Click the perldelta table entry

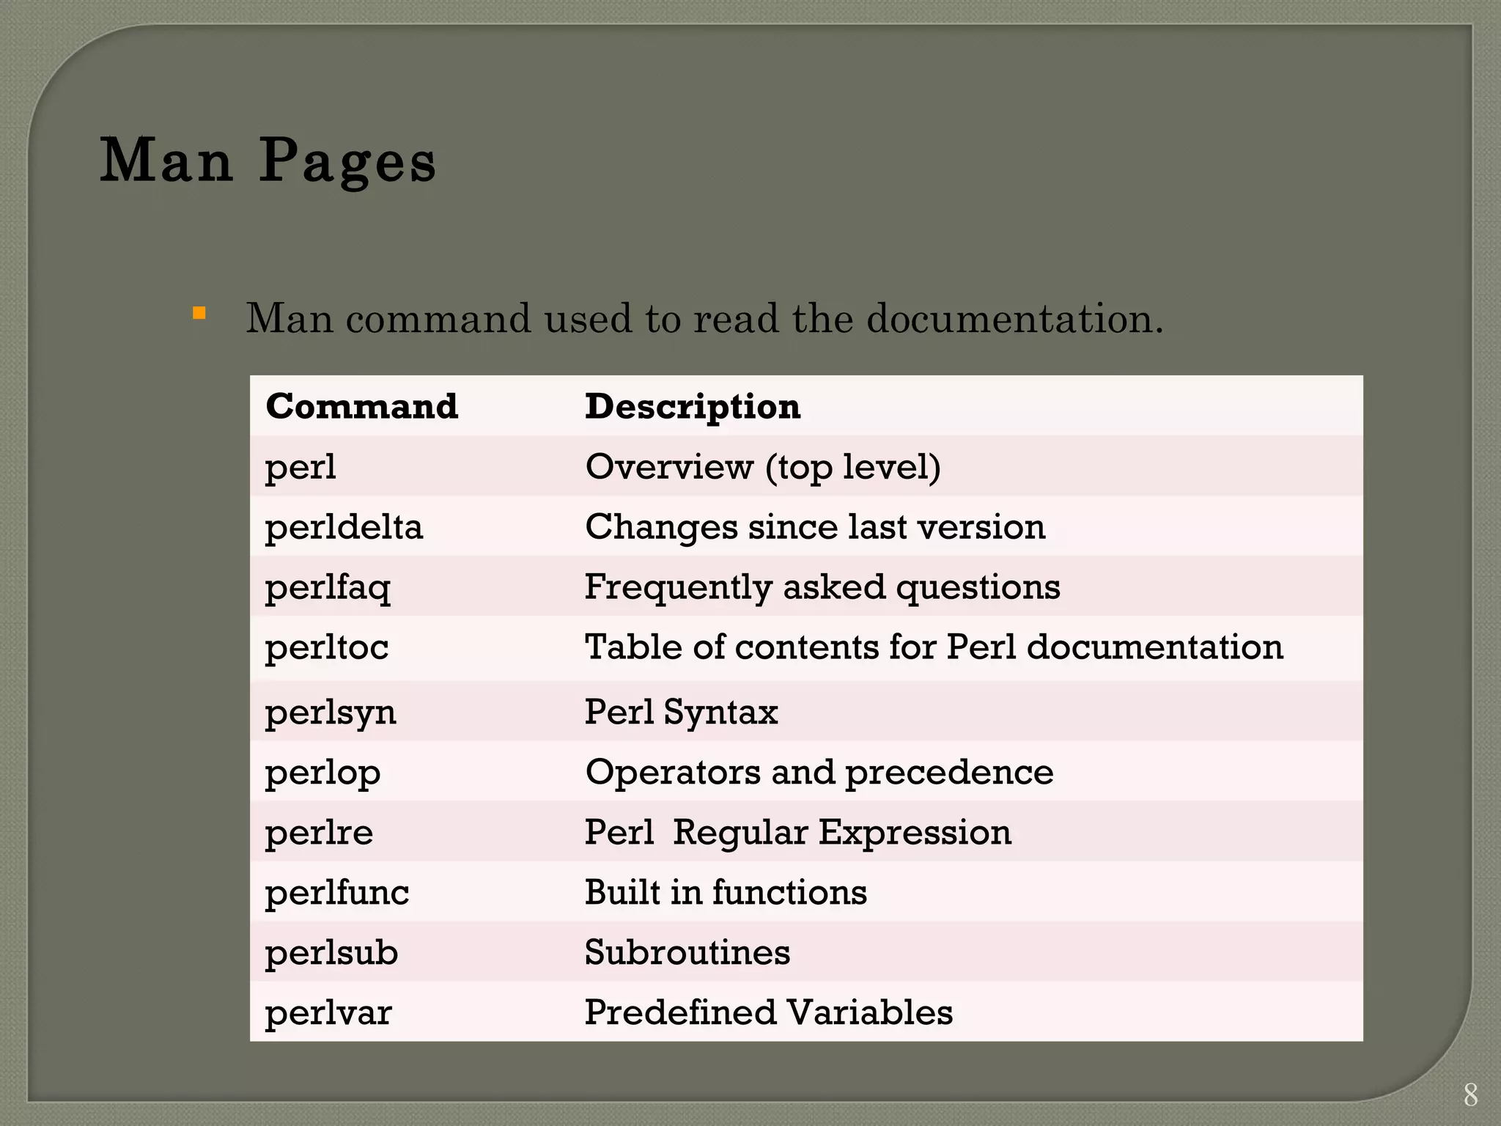[344, 527]
